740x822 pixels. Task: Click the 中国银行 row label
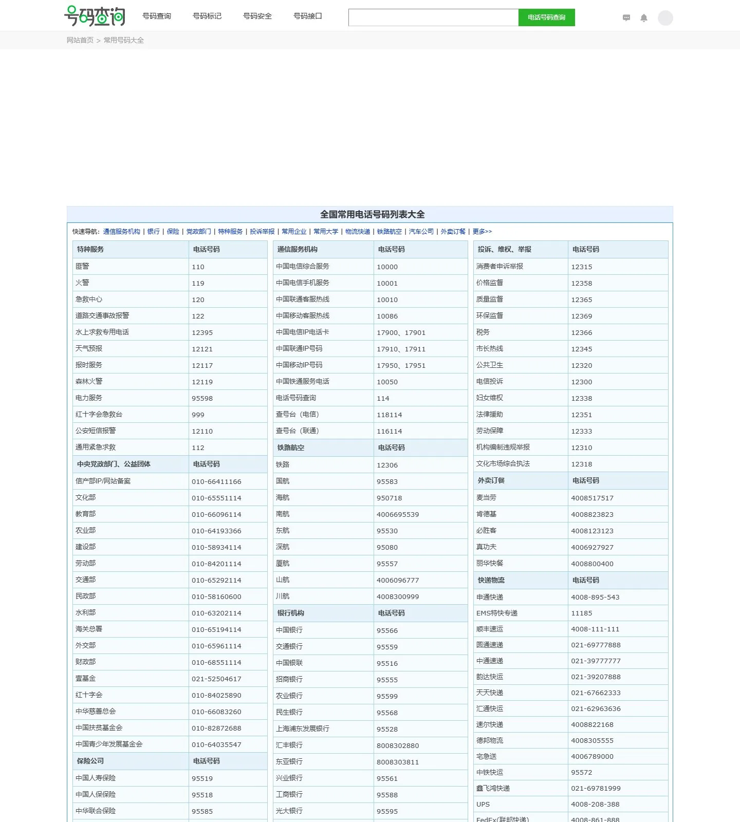click(x=289, y=630)
